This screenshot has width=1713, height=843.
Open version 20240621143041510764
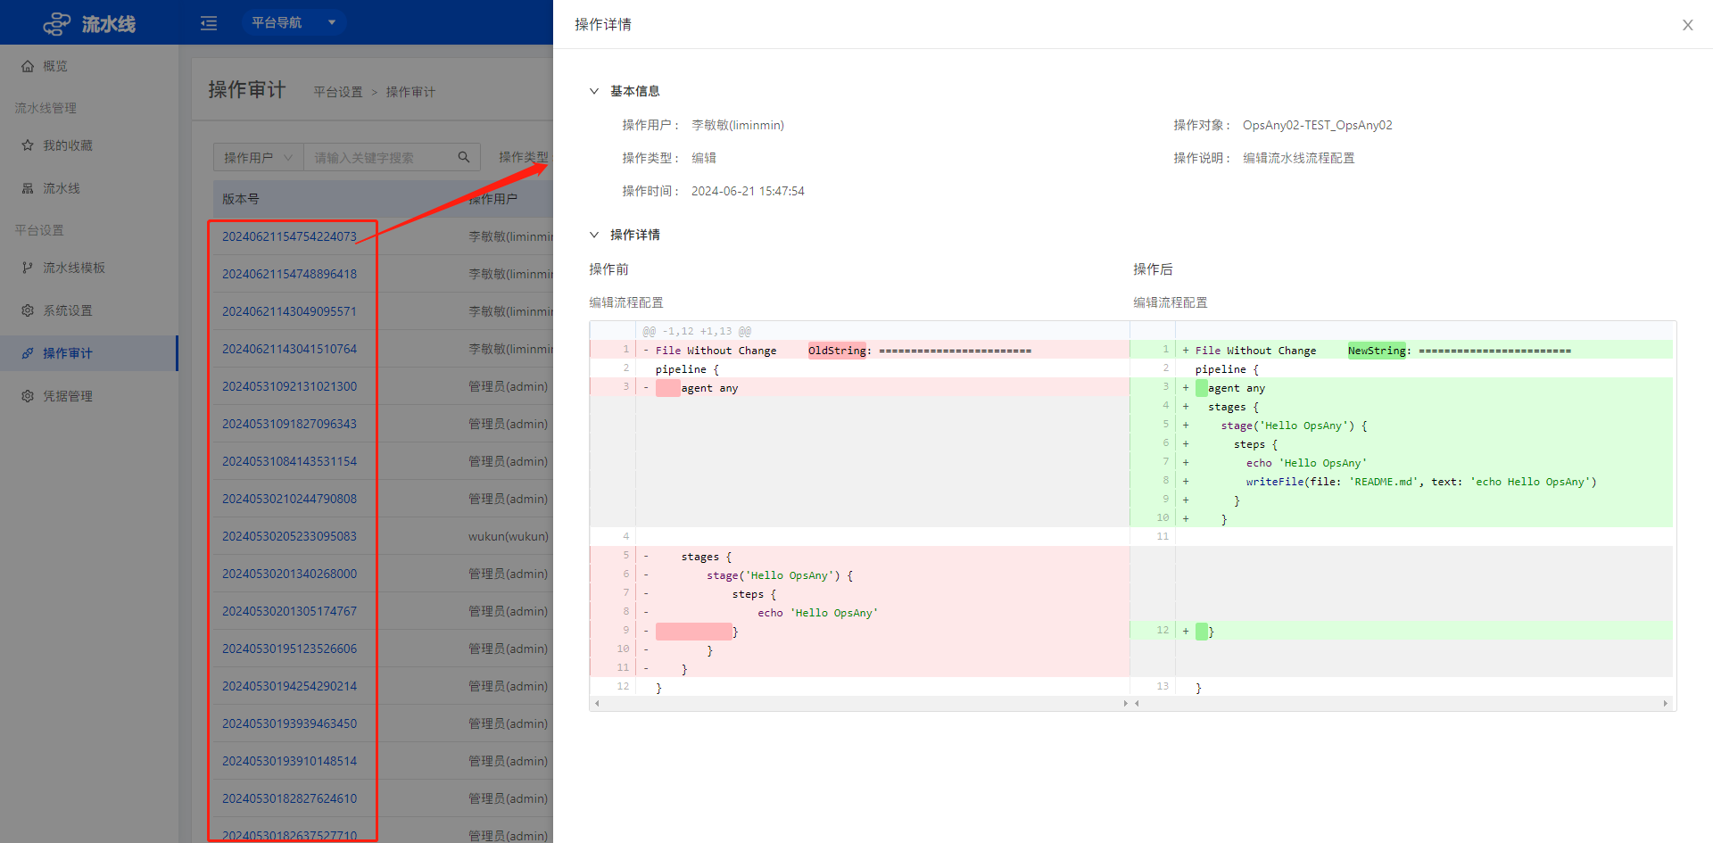point(289,349)
